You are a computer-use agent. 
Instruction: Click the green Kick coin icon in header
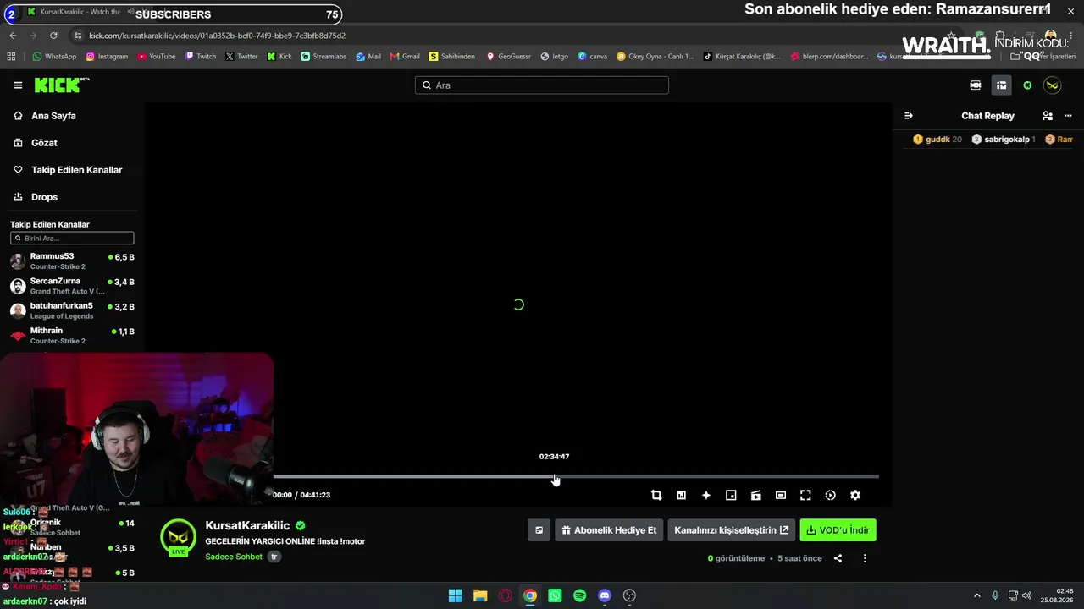(x=1027, y=85)
